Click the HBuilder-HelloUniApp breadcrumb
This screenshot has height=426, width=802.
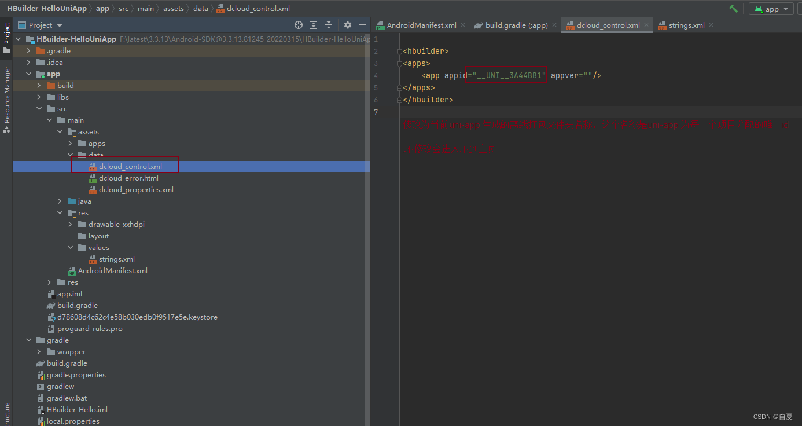coord(46,9)
